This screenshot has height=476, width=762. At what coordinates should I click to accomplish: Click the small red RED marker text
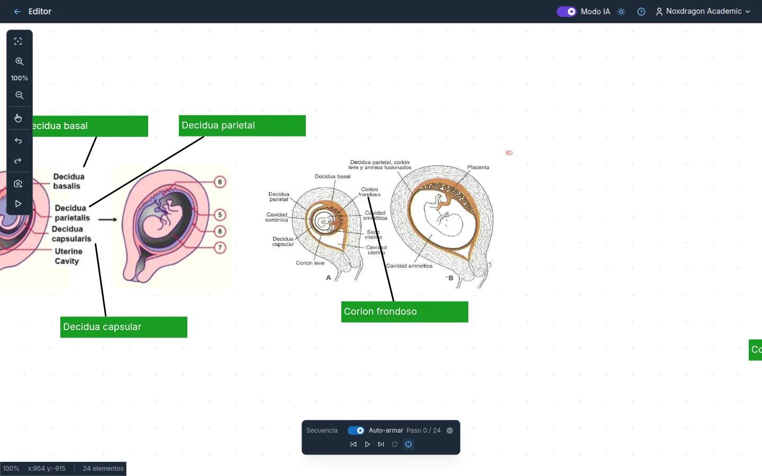[509, 153]
